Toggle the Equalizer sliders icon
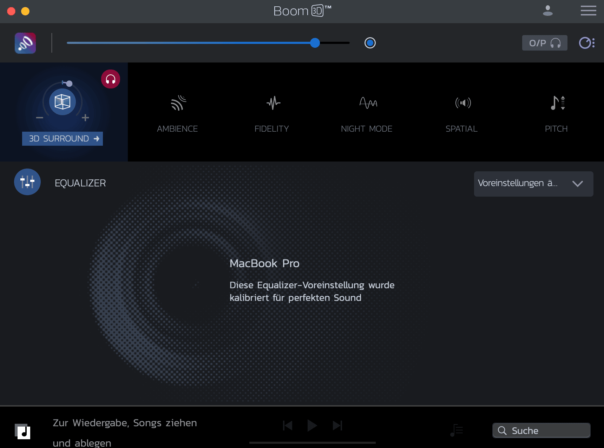This screenshot has height=448, width=604. [27, 182]
